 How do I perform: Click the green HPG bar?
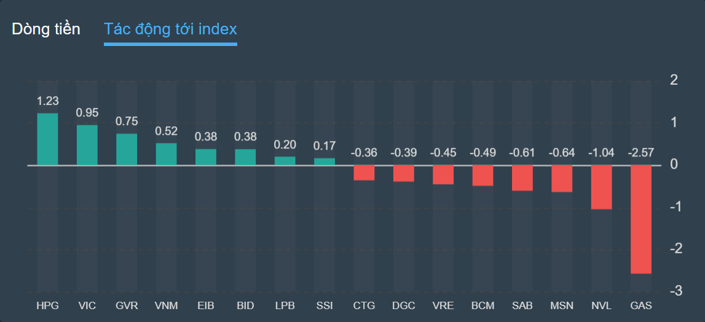click(x=47, y=139)
